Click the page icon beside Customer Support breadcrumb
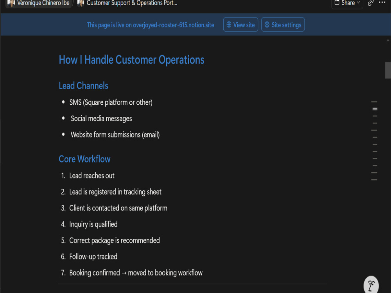Screen dimensions: 391x293 [81, 3]
